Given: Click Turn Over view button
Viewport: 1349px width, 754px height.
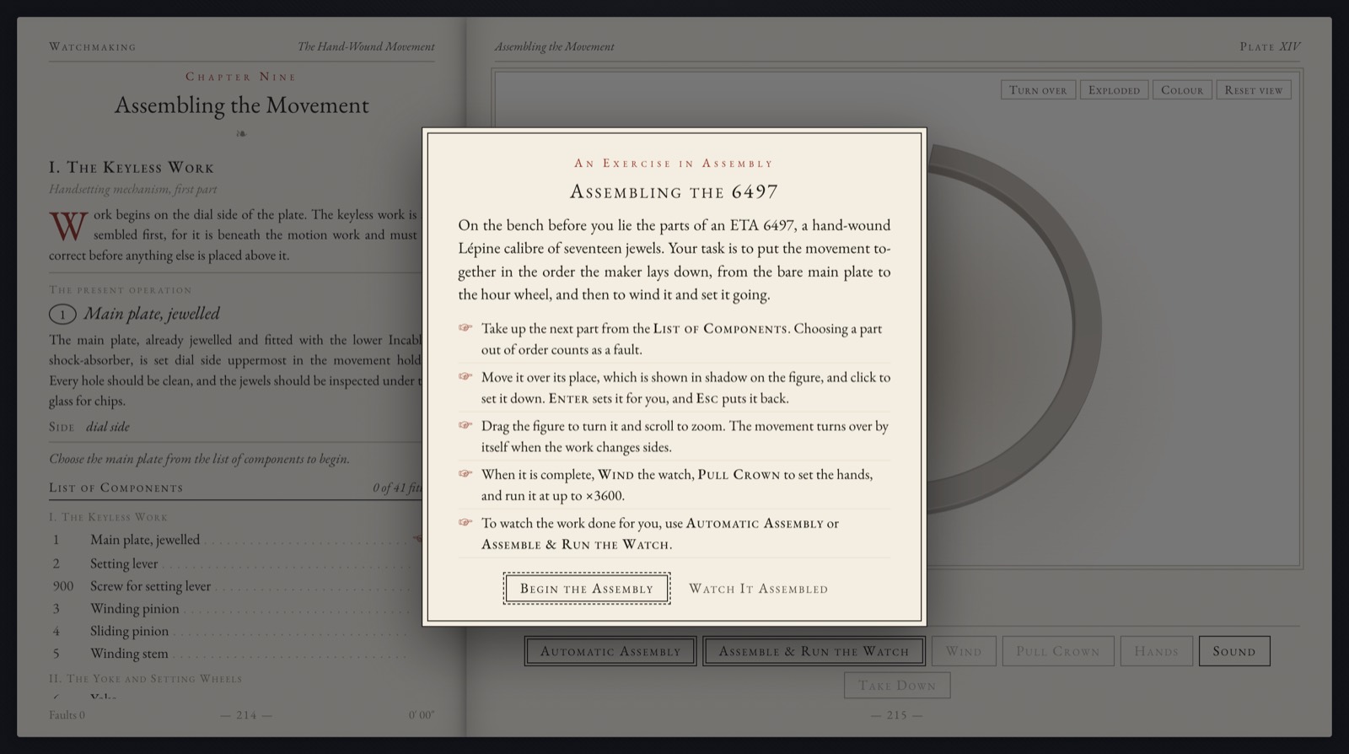Looking at the screenshot, I should click(1038, 90).
